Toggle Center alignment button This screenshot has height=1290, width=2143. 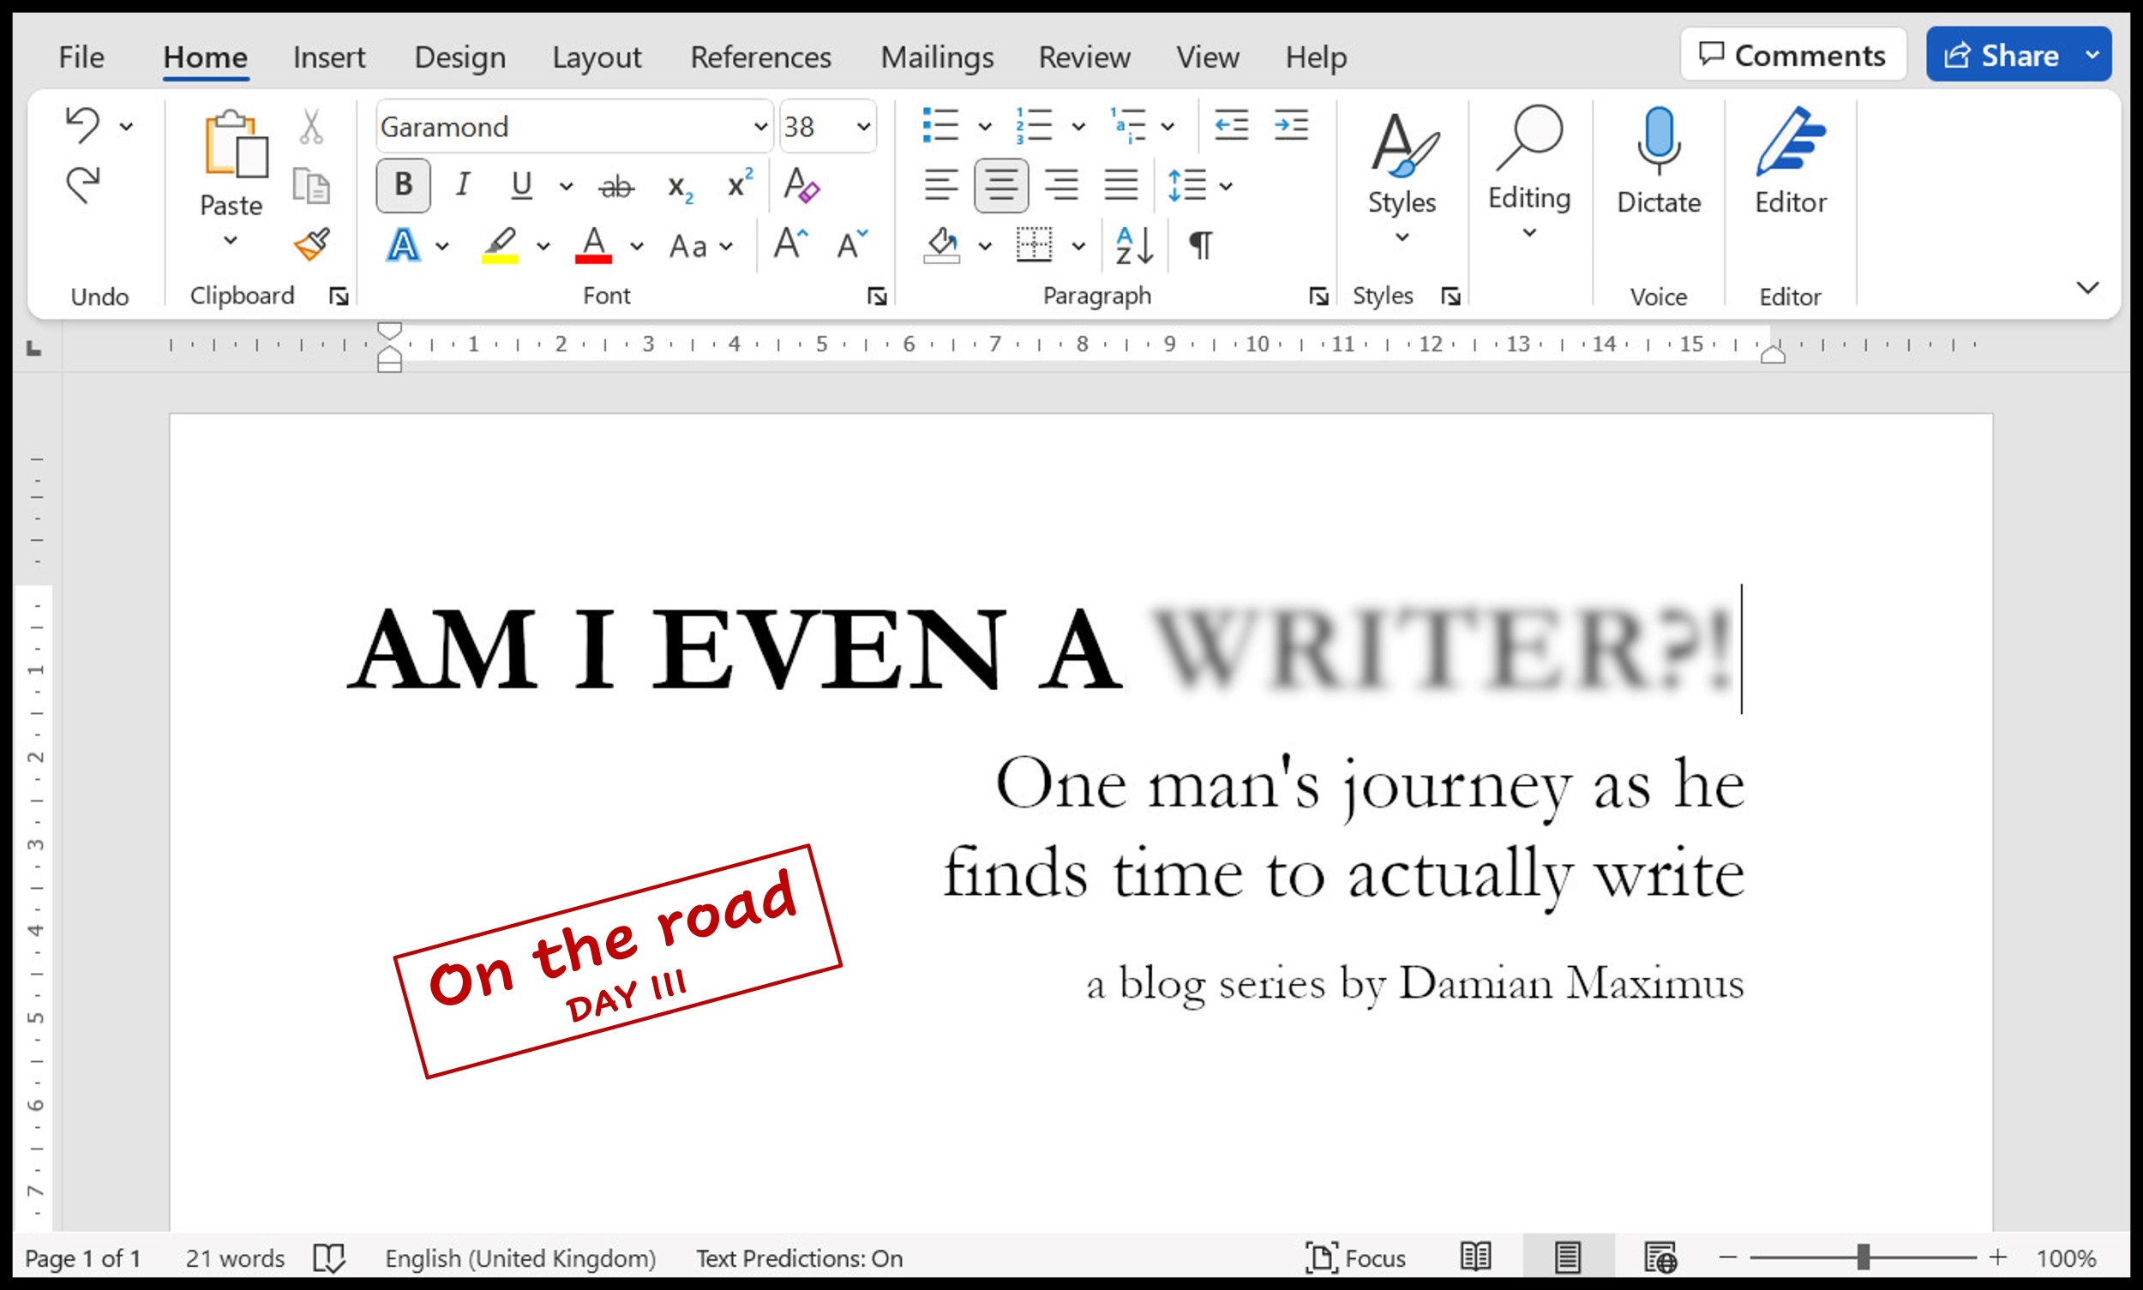point(1000,185)
